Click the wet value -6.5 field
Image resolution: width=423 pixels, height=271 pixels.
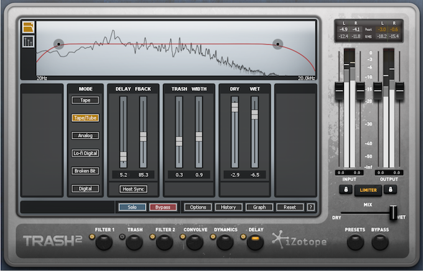[255, 175]
